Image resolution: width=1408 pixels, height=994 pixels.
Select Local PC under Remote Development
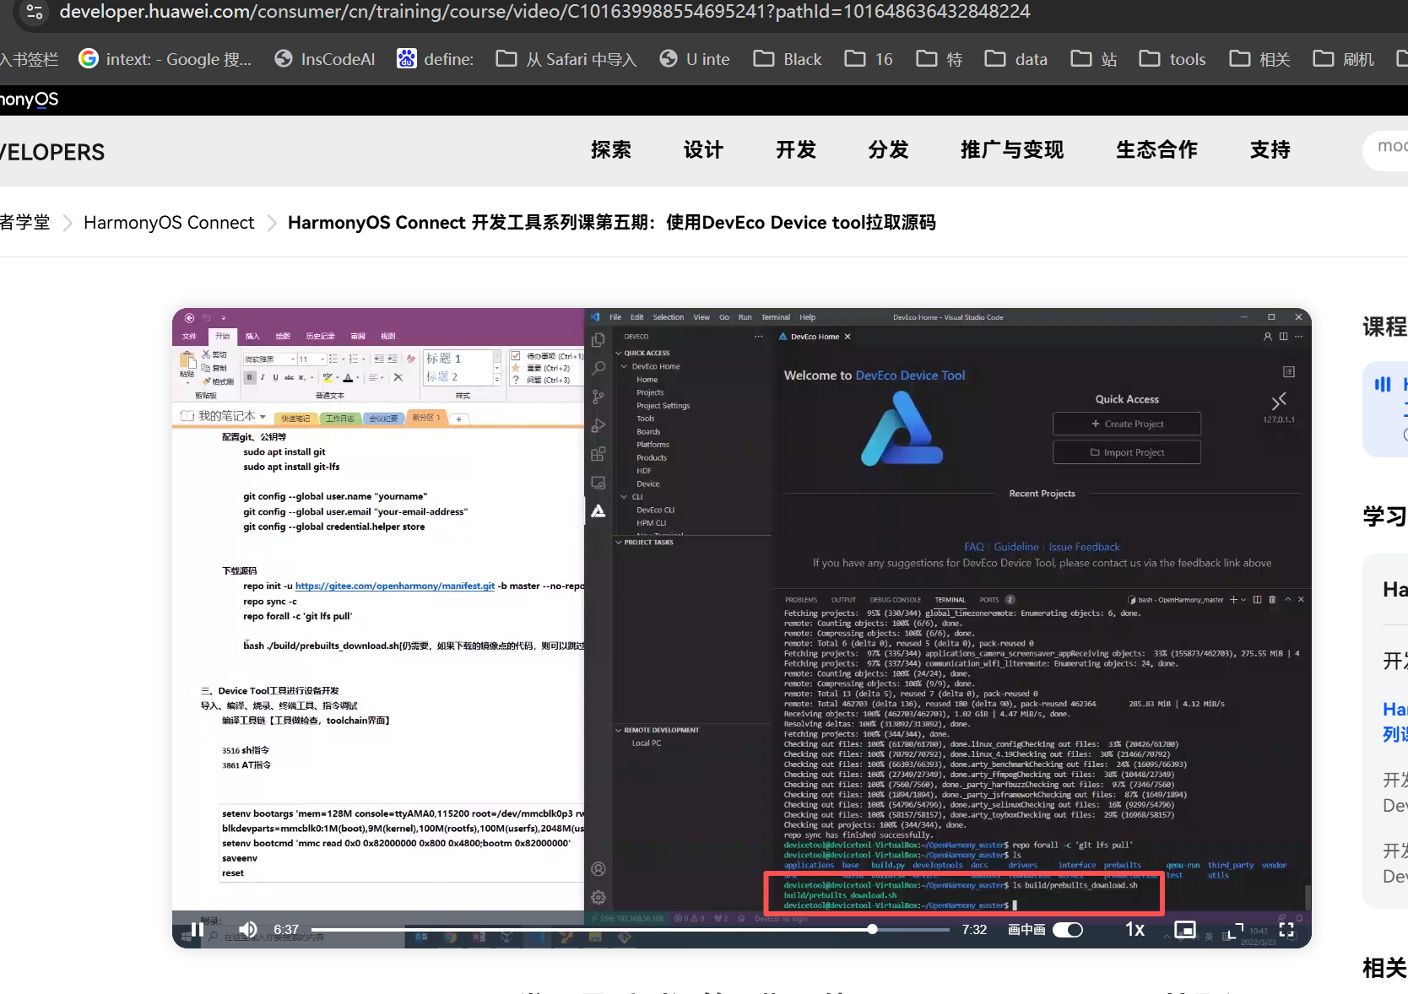(x=647, y=743)
